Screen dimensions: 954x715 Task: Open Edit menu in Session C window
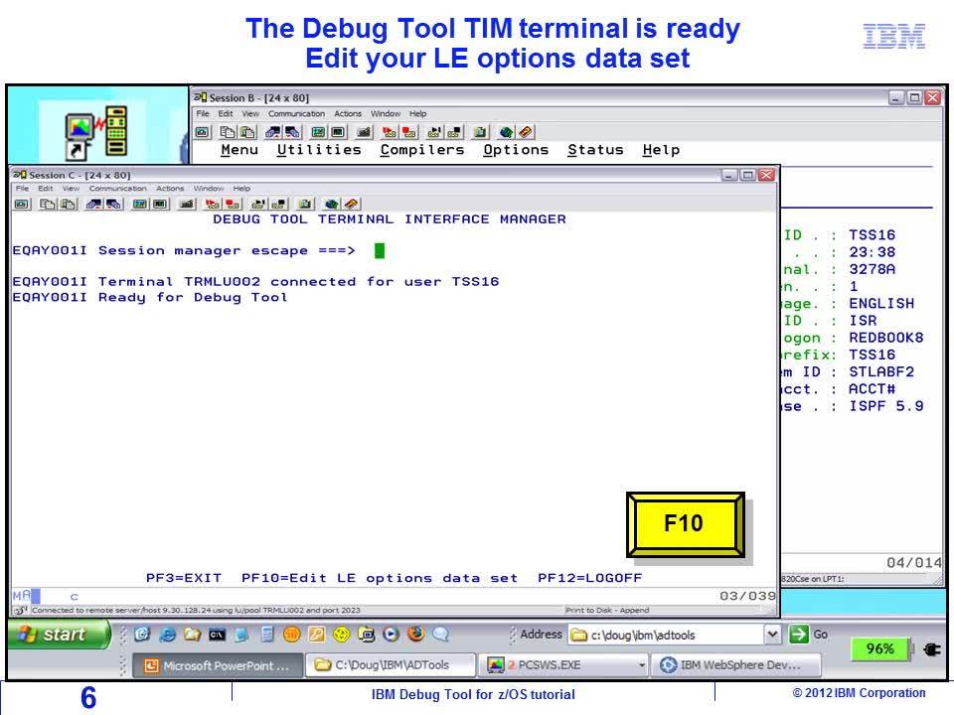(x=46, y=189)
